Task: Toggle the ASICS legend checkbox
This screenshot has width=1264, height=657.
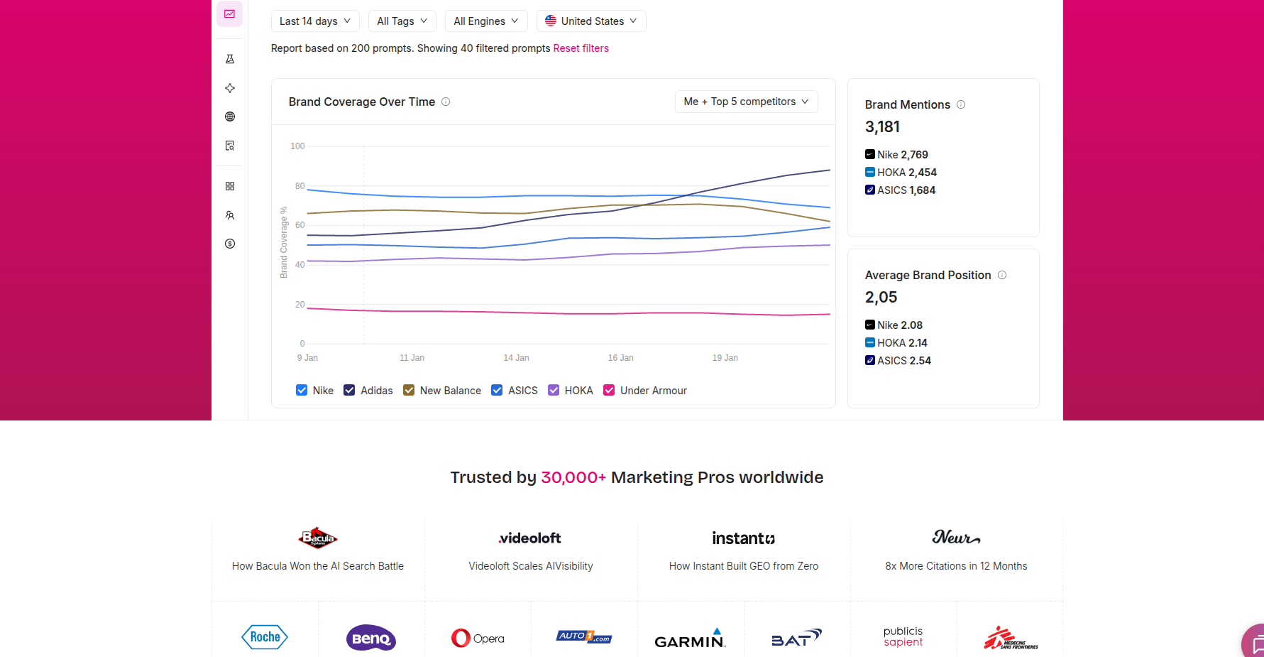Action: point(497,390)
